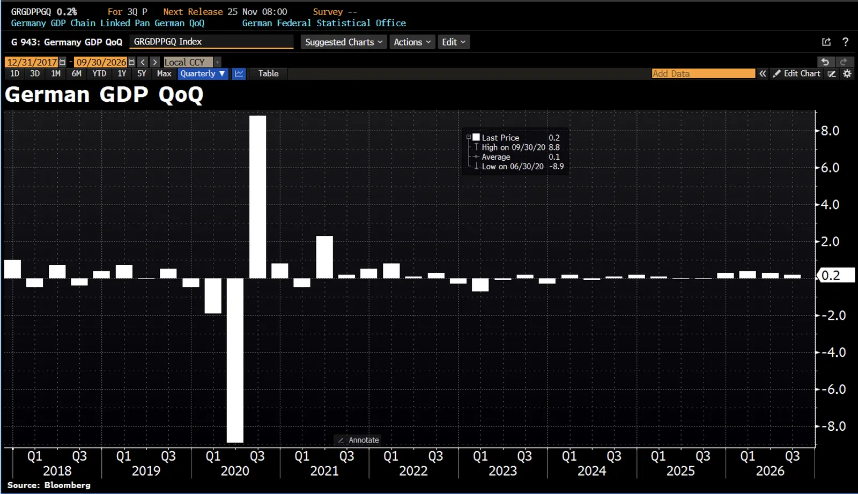Click the Add Data input field
The image size is (858, 494).
click(703, 73)
